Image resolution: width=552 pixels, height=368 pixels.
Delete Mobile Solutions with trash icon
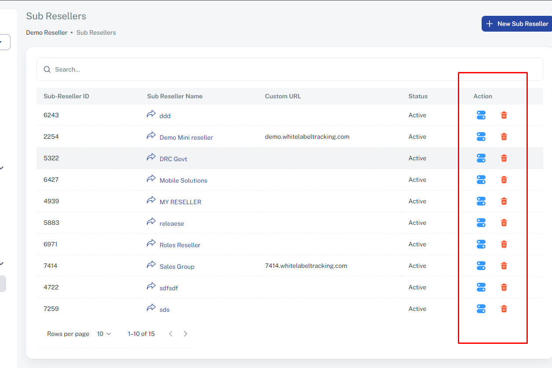coord(504,180)
